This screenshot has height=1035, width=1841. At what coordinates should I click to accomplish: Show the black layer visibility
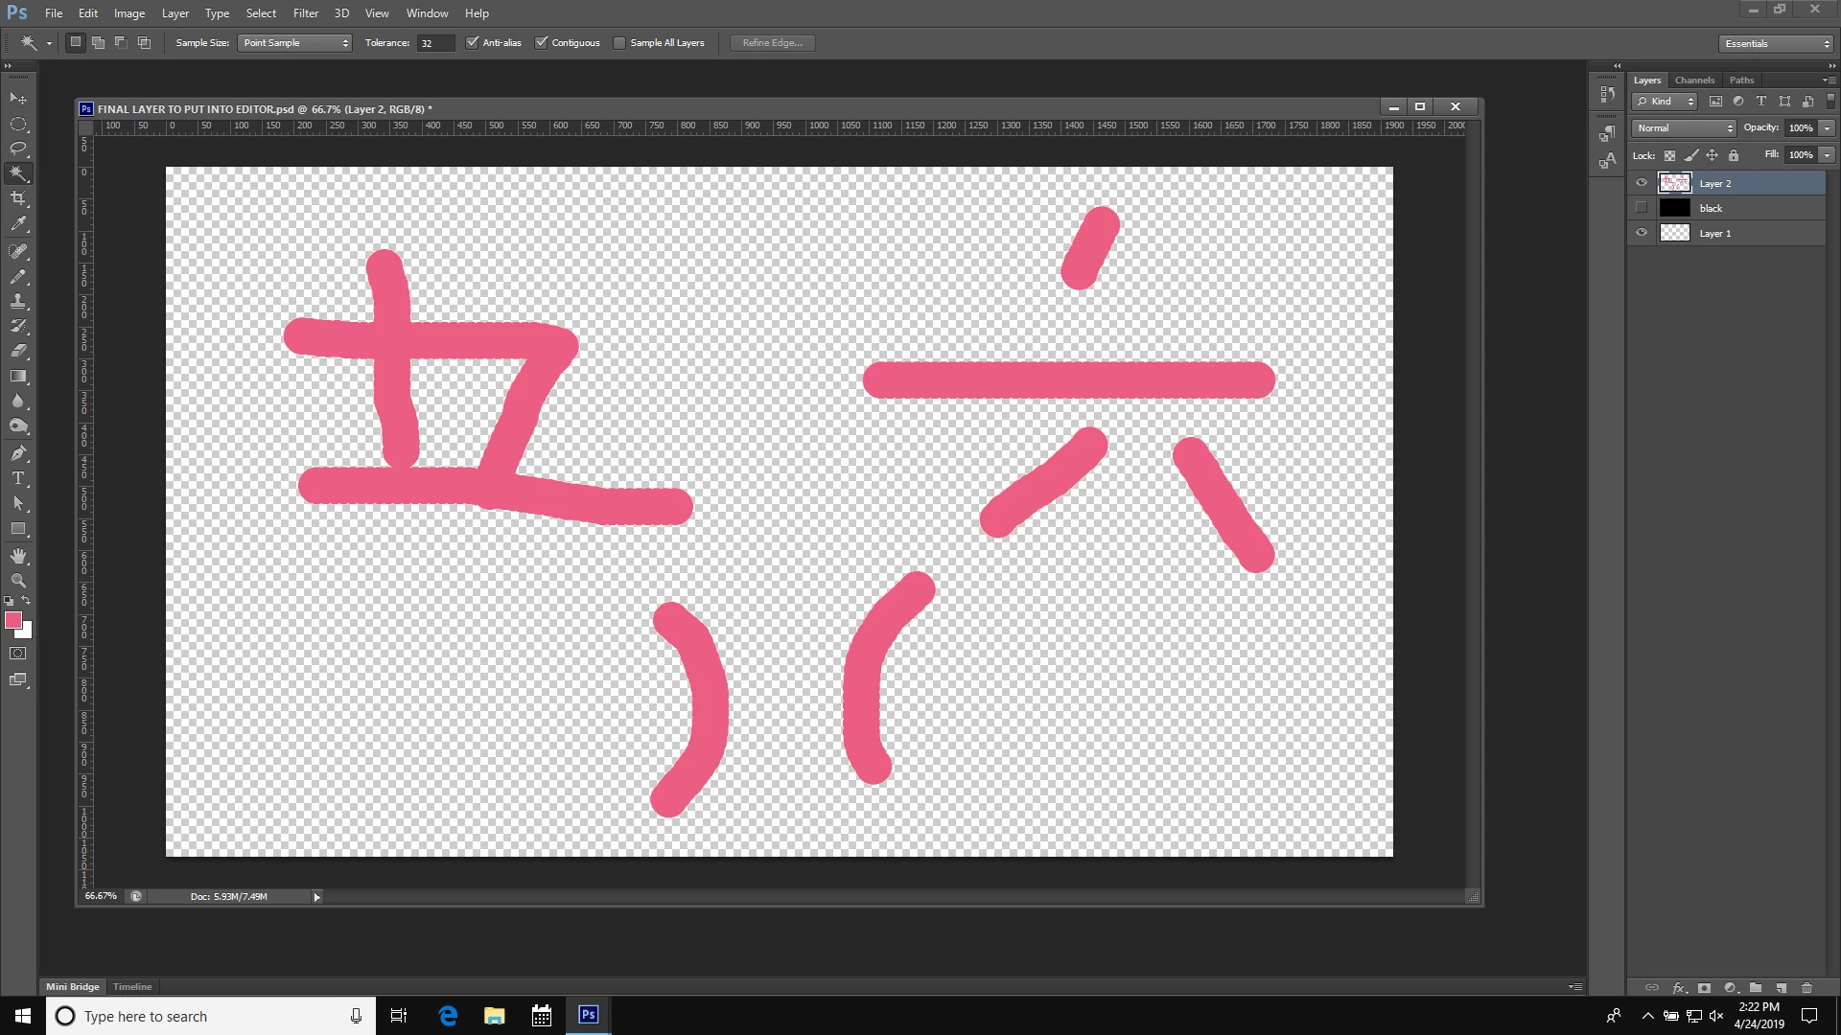1641,208
